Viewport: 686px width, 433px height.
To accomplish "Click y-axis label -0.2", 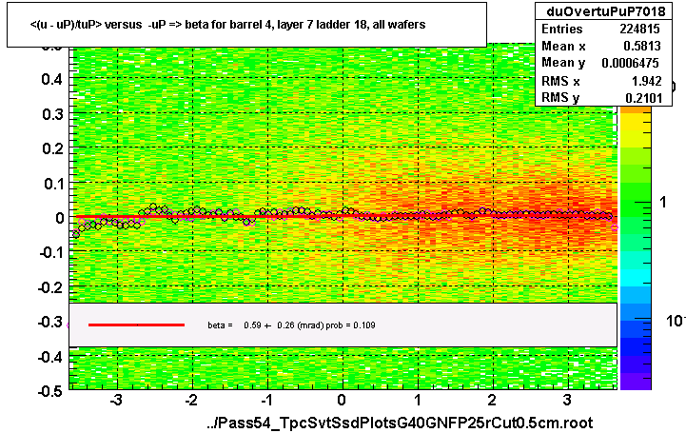I will (50, 287).
